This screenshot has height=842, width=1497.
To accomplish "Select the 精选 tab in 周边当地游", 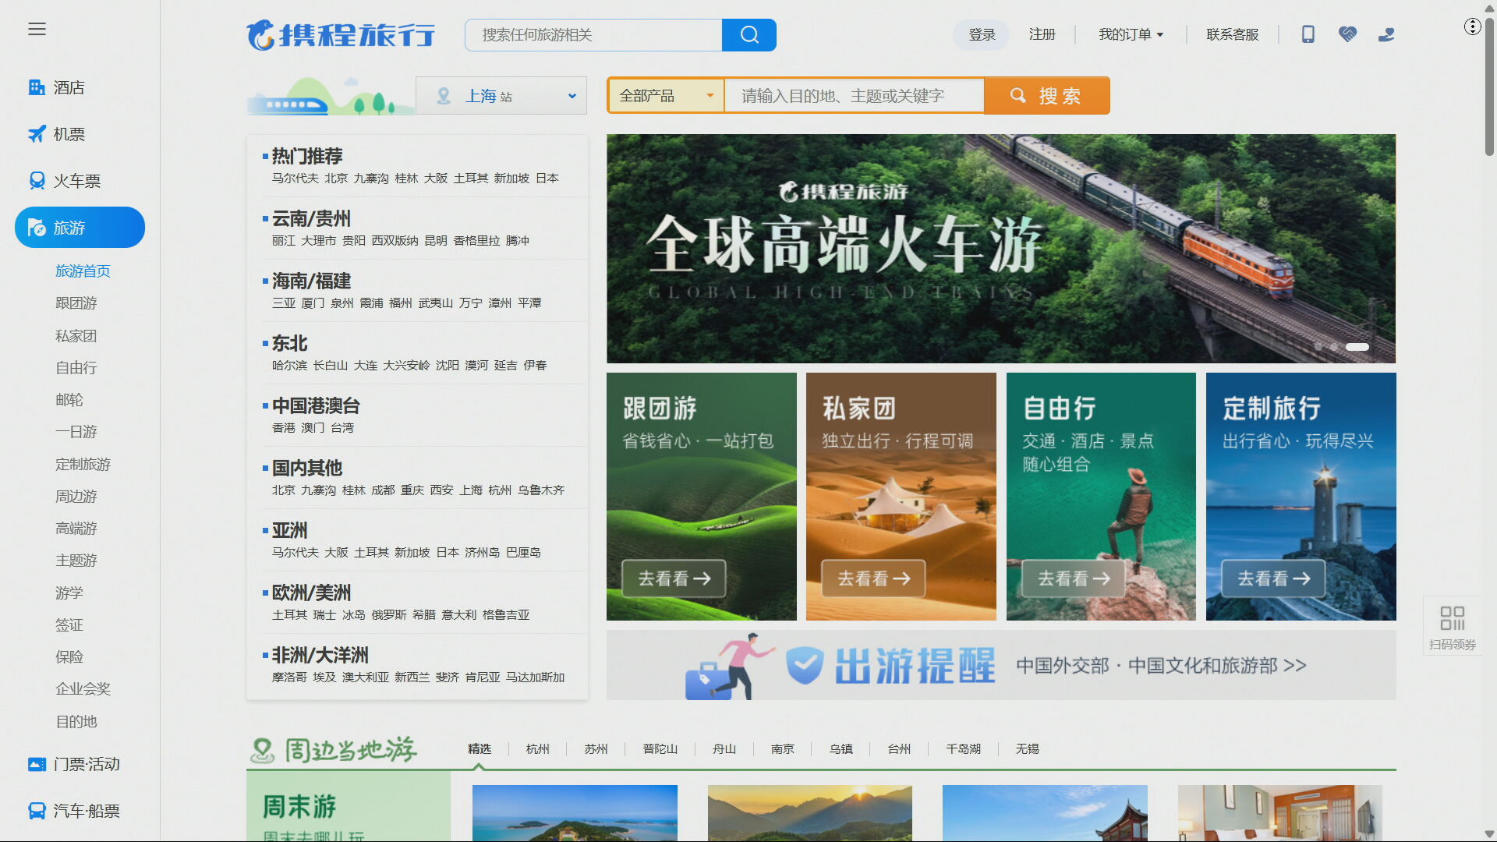I will (x=480, y=748).
